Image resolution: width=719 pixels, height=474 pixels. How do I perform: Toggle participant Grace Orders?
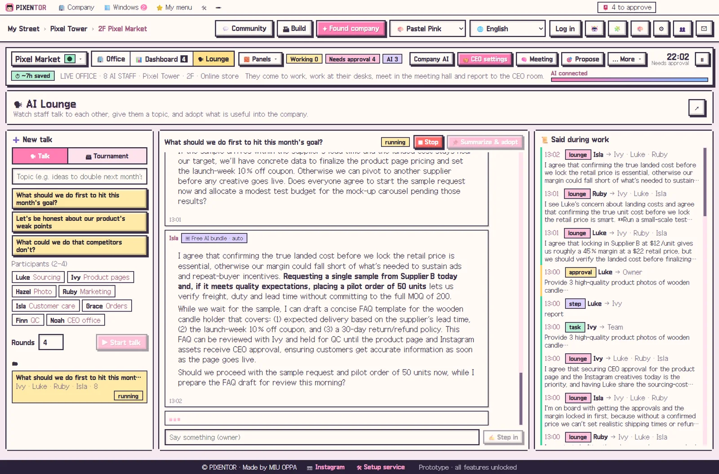pos(107,306)
